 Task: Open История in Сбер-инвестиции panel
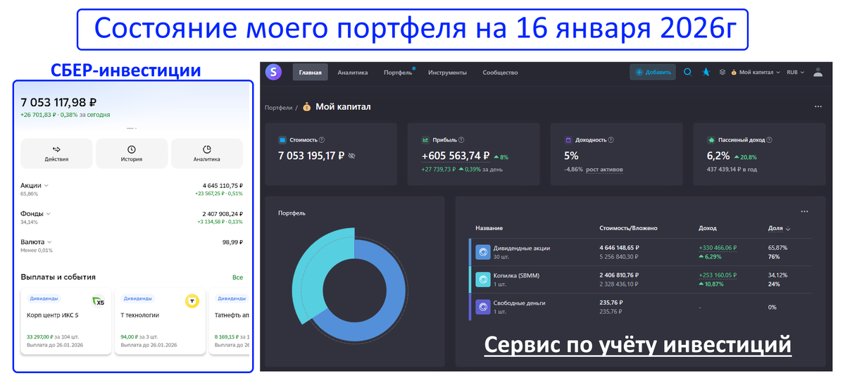(132, 153)
